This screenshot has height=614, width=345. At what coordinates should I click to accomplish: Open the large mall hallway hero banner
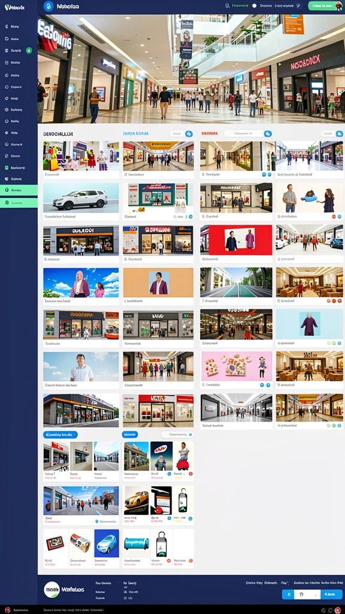coord(191,69)
